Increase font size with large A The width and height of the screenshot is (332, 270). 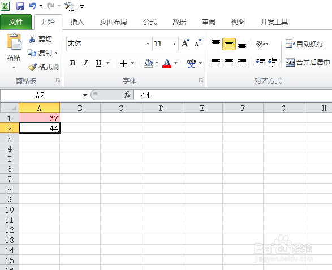(186, 43)
